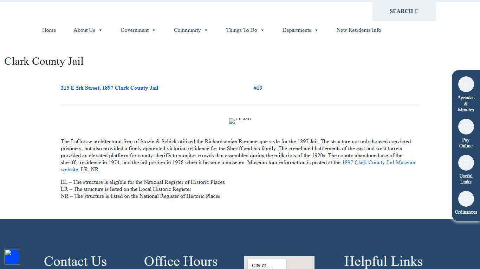Click the Ordinances sidebar icon

pyautogui.click(x=466, y=199)
